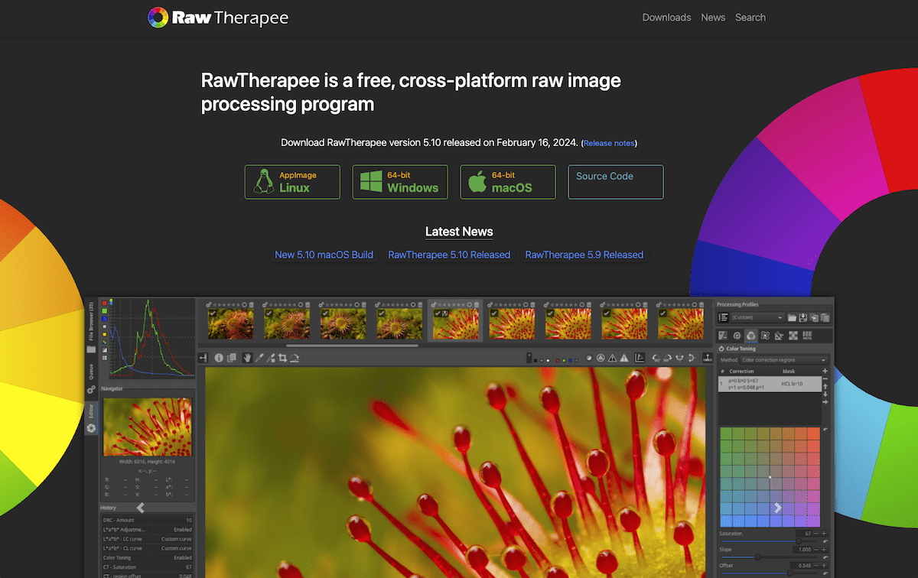Open the Release notes link
The image size is (918, 578).
609,143
